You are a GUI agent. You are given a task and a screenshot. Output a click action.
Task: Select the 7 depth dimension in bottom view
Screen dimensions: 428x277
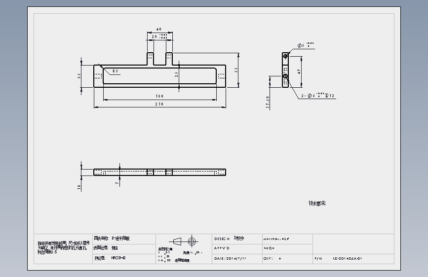coord(117,183)
